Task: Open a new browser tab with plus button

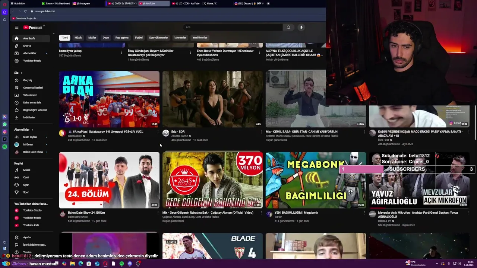Action: tap(268, 3)
